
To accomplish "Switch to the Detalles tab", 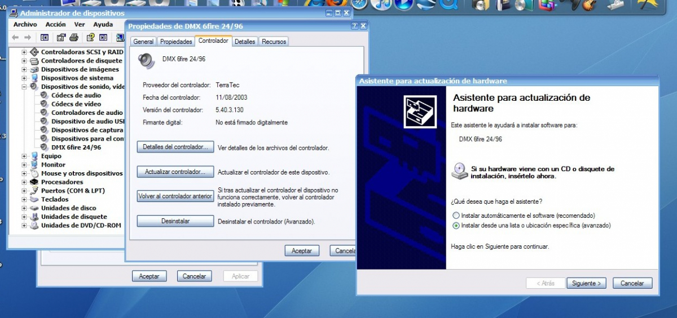I will click(245, 42).
